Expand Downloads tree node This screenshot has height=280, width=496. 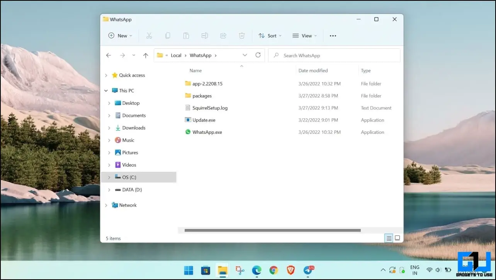click(109, 128)
